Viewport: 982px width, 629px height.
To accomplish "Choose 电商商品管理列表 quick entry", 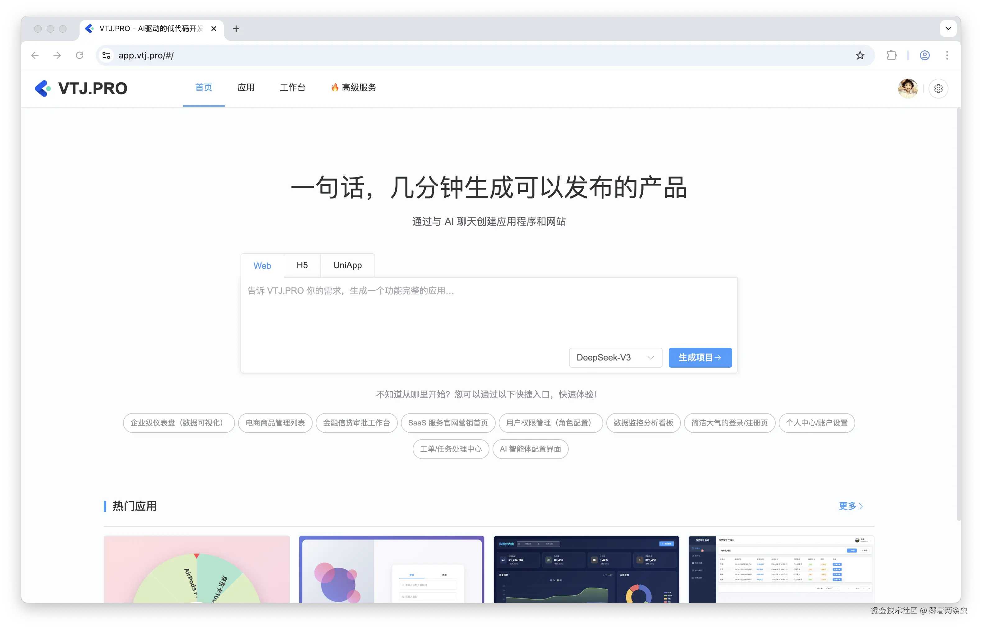I will pos(275,423).
